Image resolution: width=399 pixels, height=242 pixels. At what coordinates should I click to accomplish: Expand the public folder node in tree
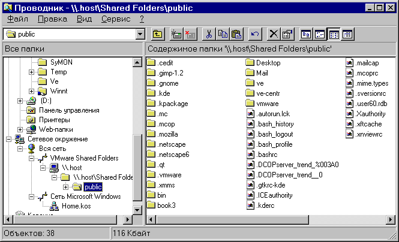(65, 187)
